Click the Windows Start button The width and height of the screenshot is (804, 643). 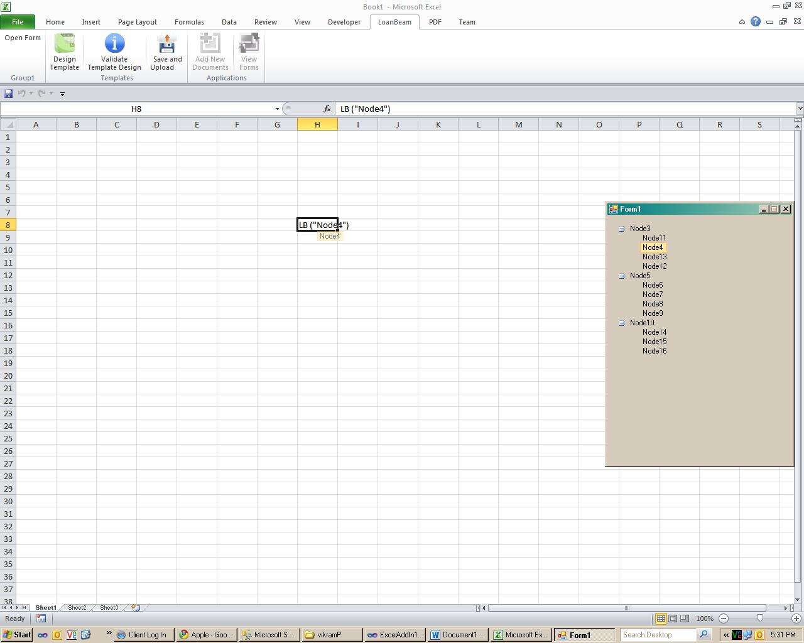coord(17,635)
